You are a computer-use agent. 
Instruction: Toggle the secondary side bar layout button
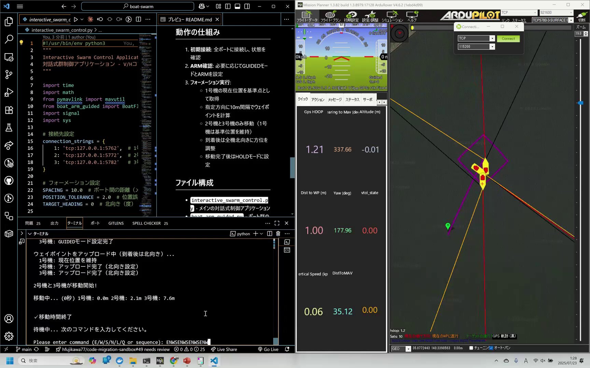[247, 6]
